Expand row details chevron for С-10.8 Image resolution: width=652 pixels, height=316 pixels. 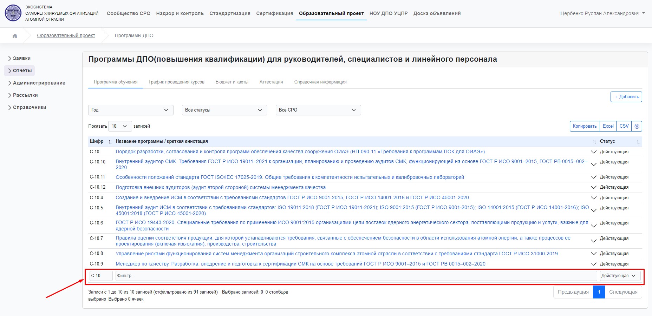[x=594, y=254]
